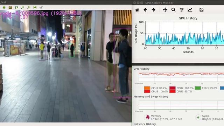The width and height of the screenshot is (224, 126).
Task: Click the CPU2 100.0% label
Action: (185, 88)
